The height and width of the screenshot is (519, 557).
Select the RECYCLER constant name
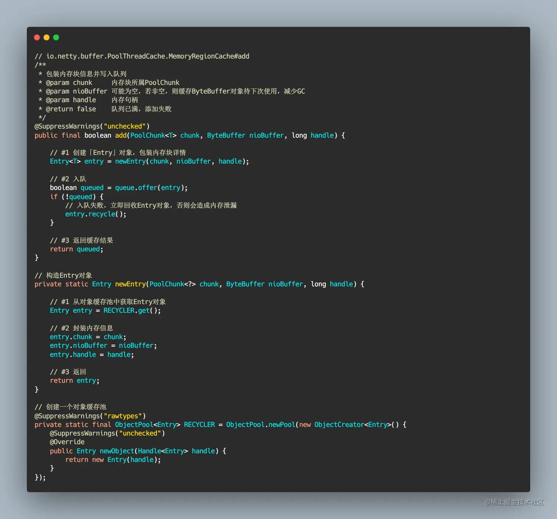click(199, 424)
